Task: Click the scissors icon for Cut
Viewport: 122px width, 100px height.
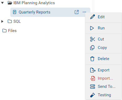Action: coord(92,39)
